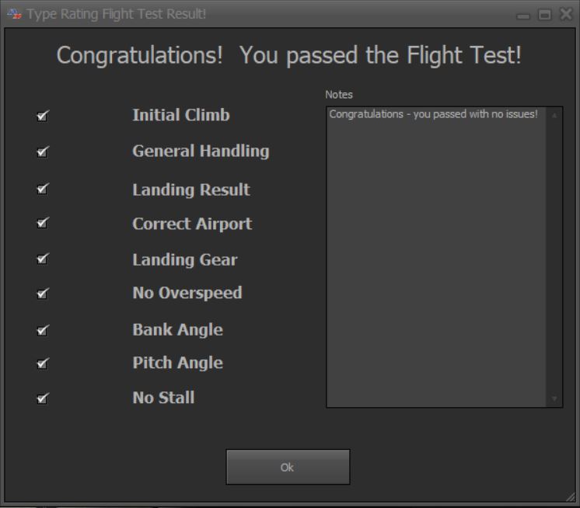Click the application icon in title bar

15,14
